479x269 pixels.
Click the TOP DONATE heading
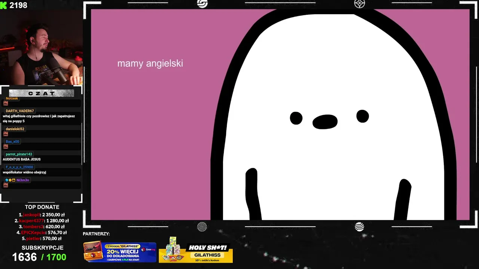click(42, 207)
